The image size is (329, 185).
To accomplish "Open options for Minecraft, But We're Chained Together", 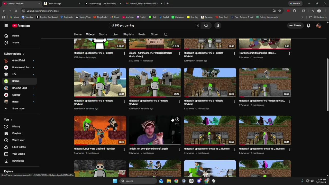I will pyautogui.click(x=125, y=149).
